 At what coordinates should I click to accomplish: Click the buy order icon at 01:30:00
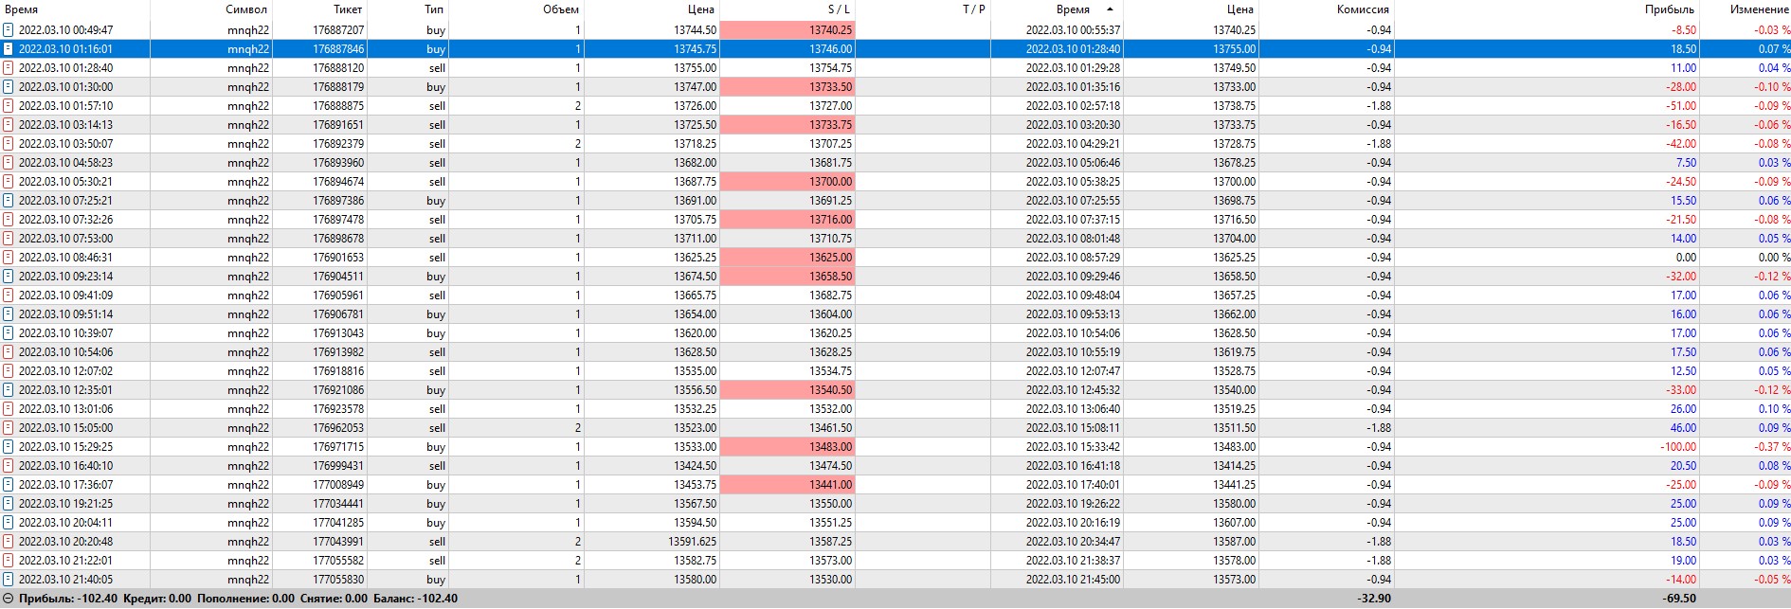(x=9, y=87)
